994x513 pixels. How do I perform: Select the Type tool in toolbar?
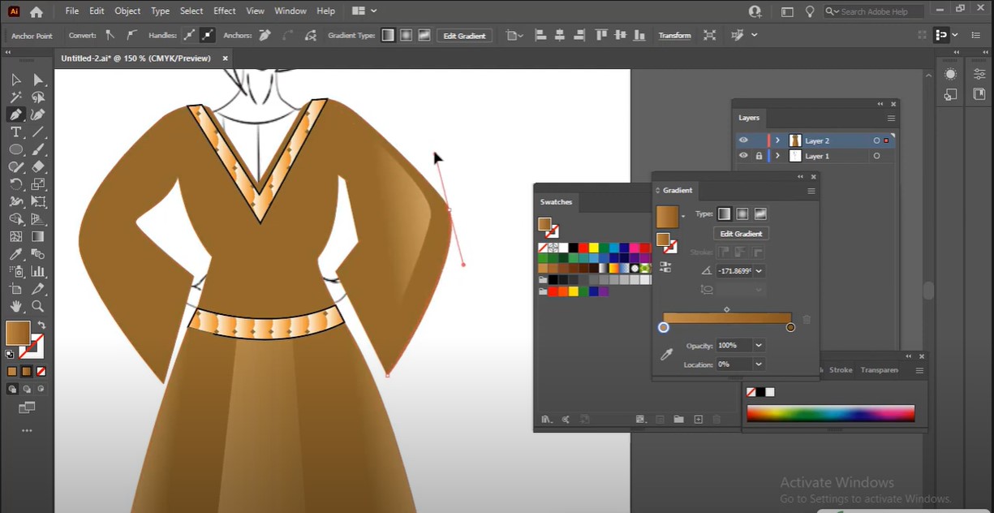15,132
